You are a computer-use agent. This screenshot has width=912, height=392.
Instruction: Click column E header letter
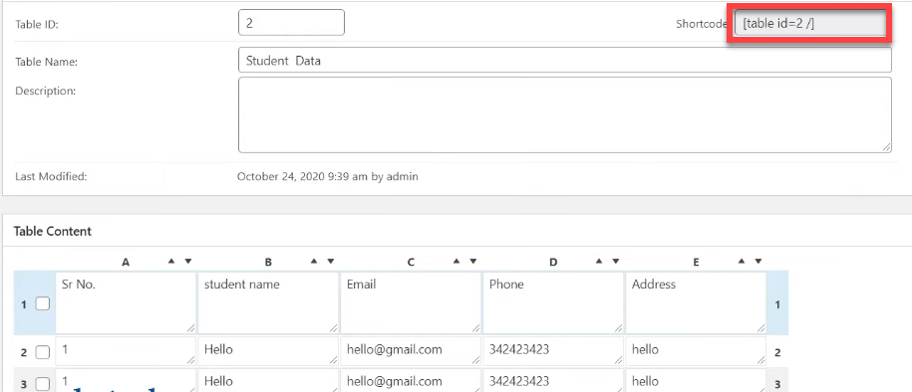tap(696, 263)
